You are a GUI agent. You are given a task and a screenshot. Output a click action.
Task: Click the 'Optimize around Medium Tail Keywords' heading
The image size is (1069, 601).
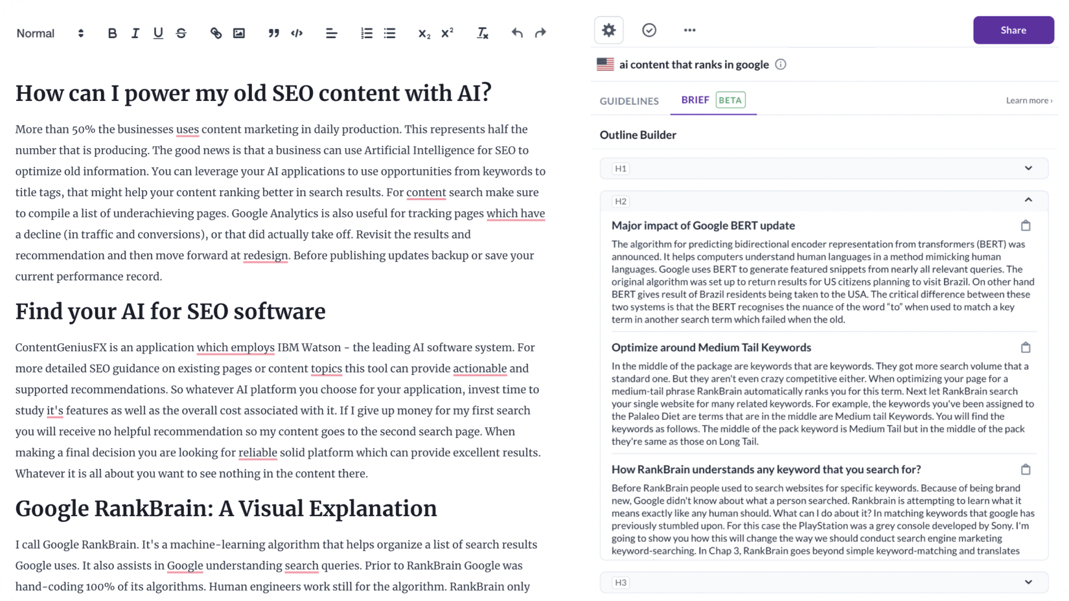711,347
